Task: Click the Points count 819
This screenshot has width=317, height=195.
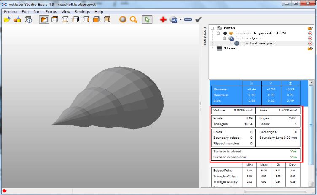Action: coord(249,118)
